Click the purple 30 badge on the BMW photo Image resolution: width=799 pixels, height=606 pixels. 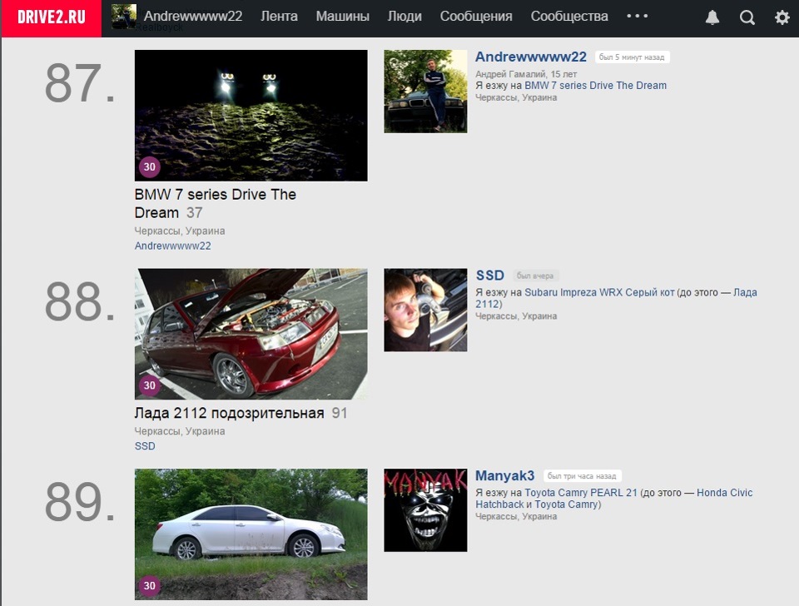pos(149,166)
